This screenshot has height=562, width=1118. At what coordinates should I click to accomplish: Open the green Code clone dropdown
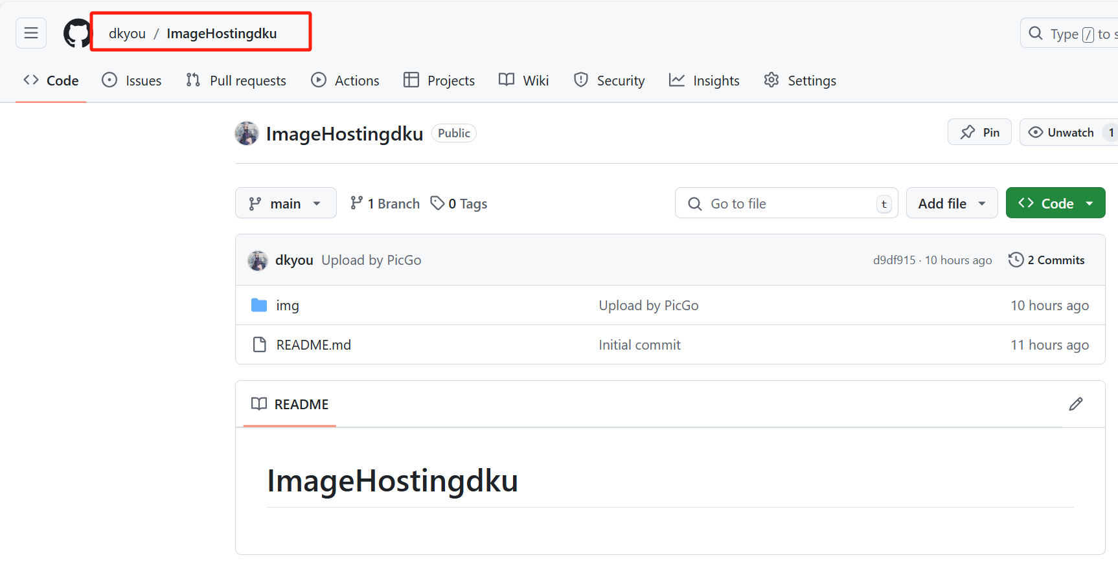(x=1055, y=203)
